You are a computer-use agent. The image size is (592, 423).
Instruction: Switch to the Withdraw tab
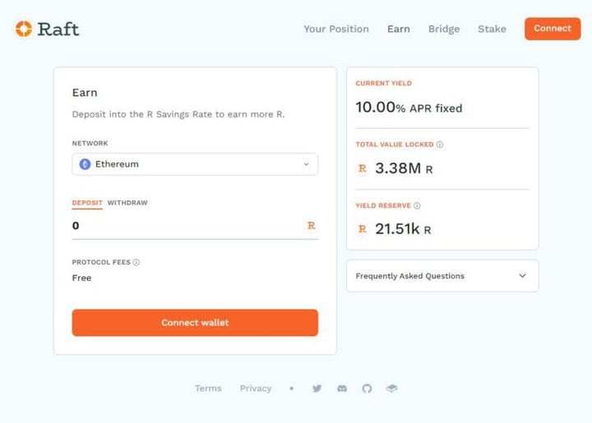[127, 203]
